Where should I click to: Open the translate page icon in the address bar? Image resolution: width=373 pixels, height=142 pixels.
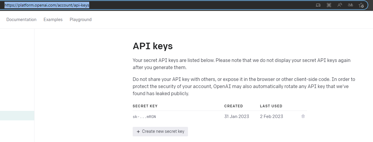click(x=350, y=5)
